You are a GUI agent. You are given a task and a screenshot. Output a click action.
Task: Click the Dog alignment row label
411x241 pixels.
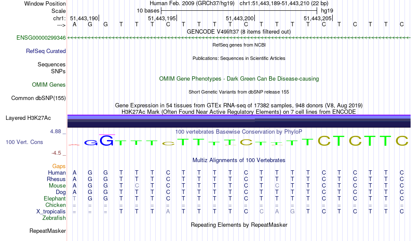(61, 192)
